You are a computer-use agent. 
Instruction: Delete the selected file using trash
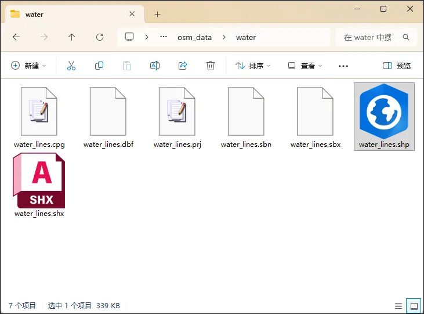tap(211, 66)
